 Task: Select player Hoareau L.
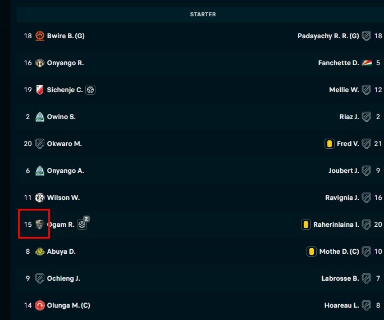pyautogui.click(x=342, y=305)
